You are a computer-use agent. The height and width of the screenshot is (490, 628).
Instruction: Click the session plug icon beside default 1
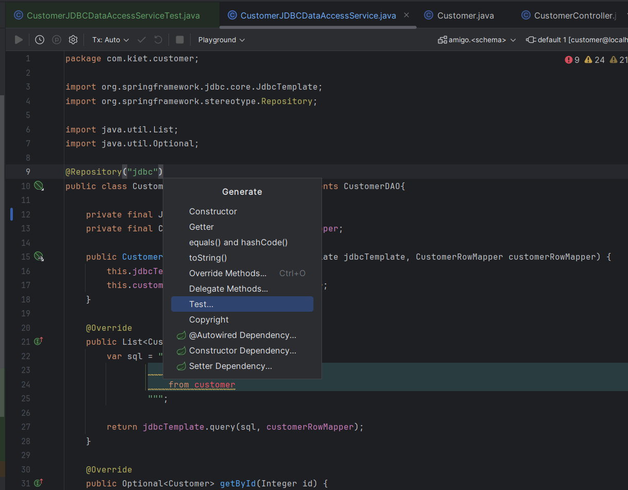point(531,40)
